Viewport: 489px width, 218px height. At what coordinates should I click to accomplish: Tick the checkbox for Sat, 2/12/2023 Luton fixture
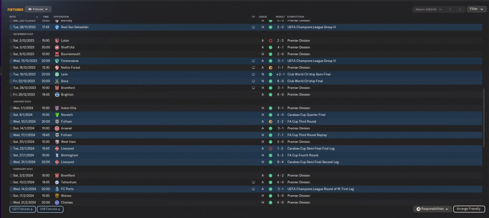(x=11, y=41)
